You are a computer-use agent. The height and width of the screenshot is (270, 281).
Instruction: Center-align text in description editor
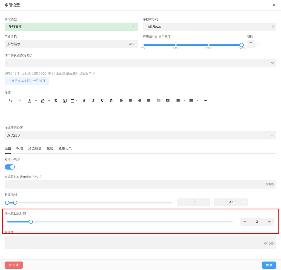pos(130,101)
